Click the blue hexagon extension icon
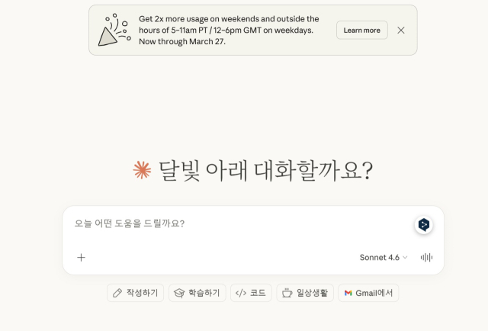488x331 pixels. [424, 225]
